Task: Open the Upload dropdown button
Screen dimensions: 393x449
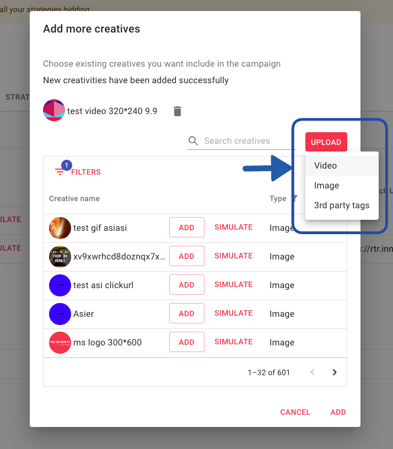Action: (326, 142)
